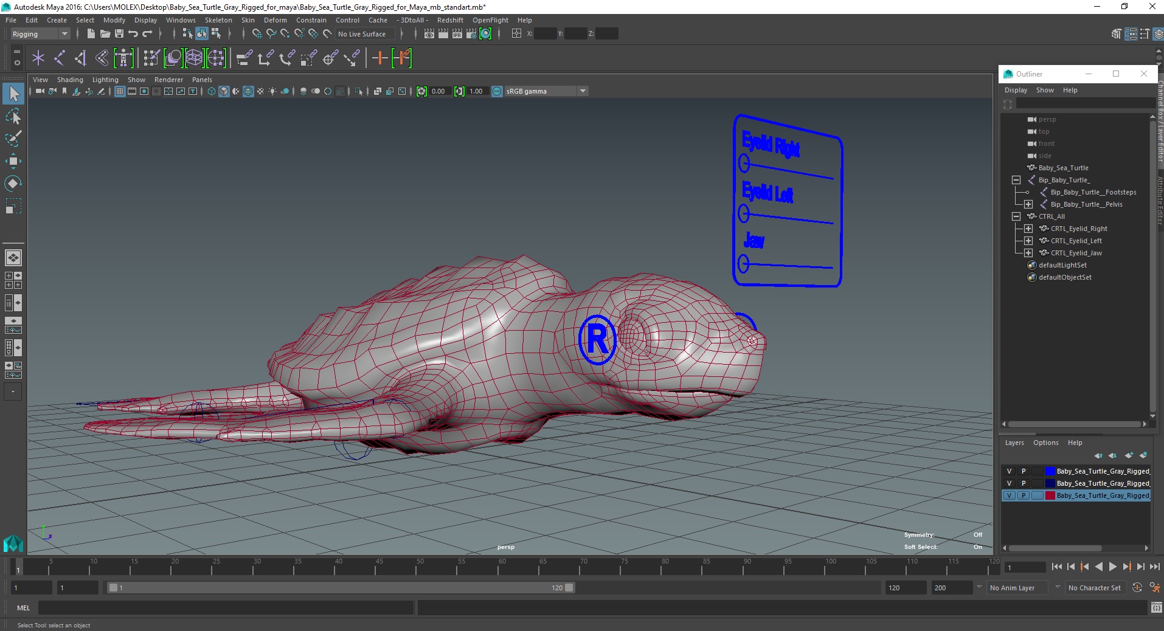Click the Set Key shelf icon
This screenshot has height=631, width=1164.
pyautogui.click(x=379, y=58)
